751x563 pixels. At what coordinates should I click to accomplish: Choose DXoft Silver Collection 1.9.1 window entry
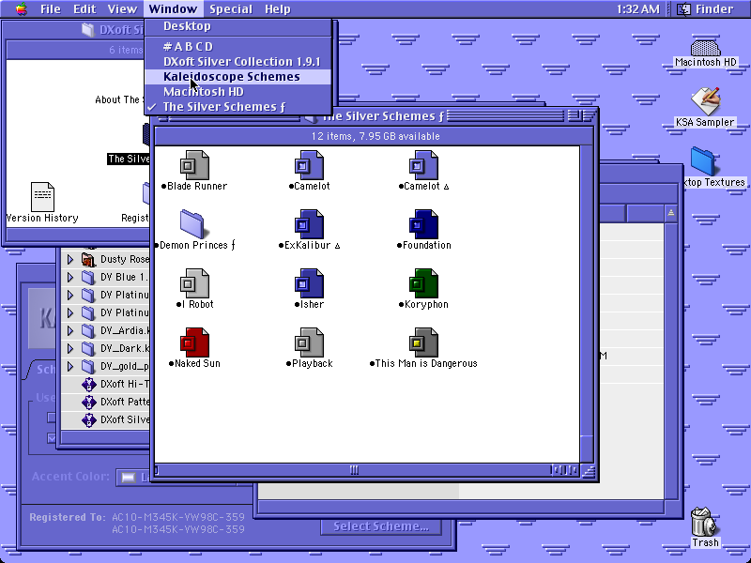click(x=238, y=61)
